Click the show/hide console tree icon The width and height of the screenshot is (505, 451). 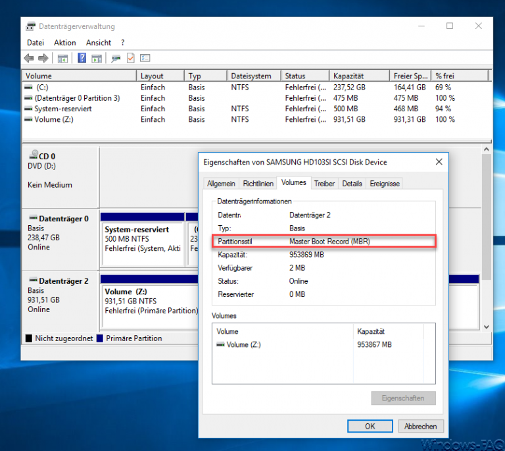pyautogui.click(x=62, y=58)
